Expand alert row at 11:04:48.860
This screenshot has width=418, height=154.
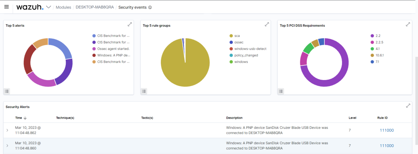pyautogui.click(x=7, y=145)
